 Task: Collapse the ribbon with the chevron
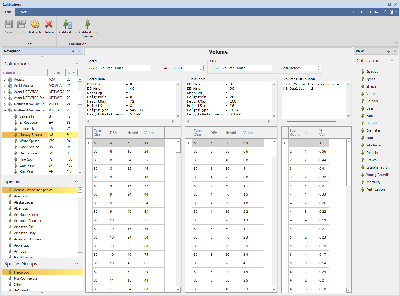click(396, 43)
